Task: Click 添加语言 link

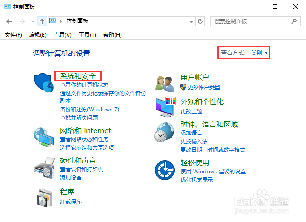Action: pos(191,133)
